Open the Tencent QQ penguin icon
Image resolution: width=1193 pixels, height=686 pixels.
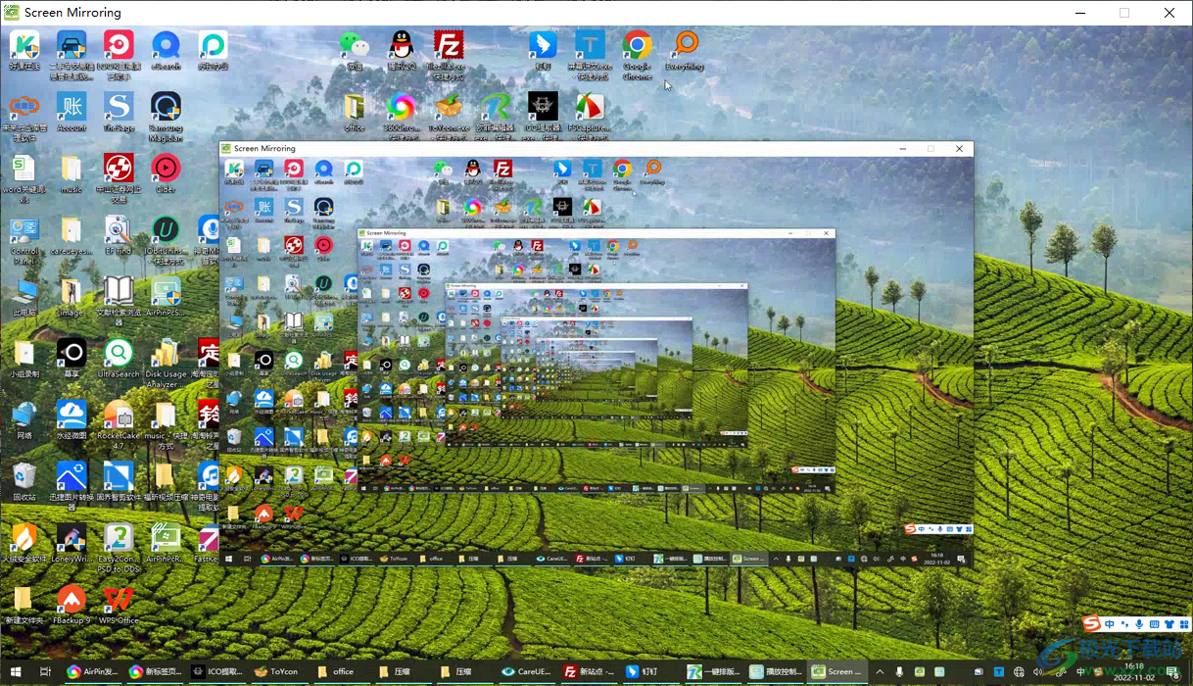[x=401, y=45]
